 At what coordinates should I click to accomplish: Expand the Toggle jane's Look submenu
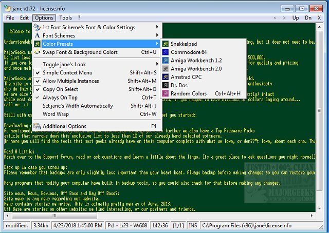pyautogui.click(x=97, y=64)
